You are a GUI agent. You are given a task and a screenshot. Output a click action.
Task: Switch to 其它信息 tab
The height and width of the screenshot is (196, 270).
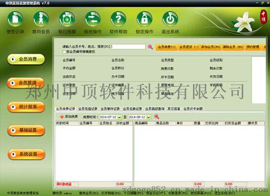(x=174, y=109)
